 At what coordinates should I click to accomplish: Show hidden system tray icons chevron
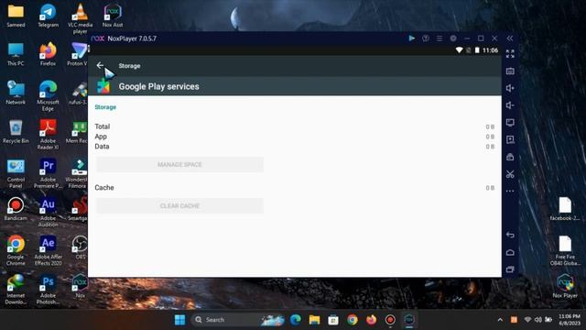click(500, 320)
